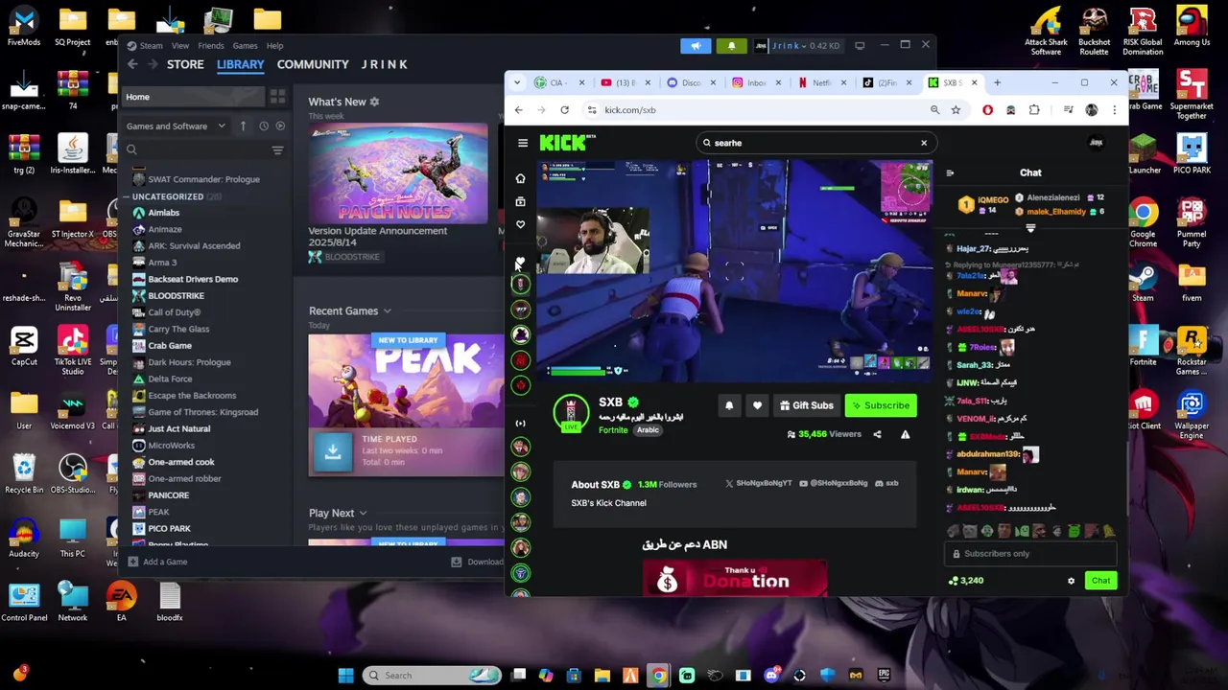Click the Subscribers only chat input
Viewport: 1228px width, 690px height.
click(x=1030, y=554)
